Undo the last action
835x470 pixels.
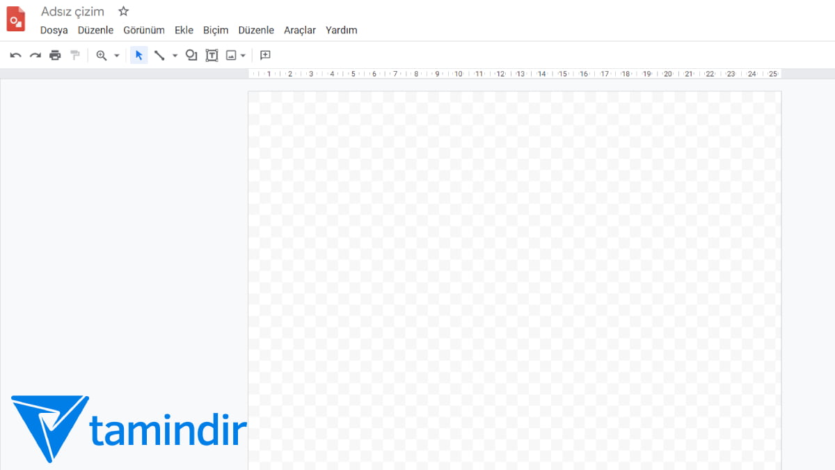pos(15,55)
